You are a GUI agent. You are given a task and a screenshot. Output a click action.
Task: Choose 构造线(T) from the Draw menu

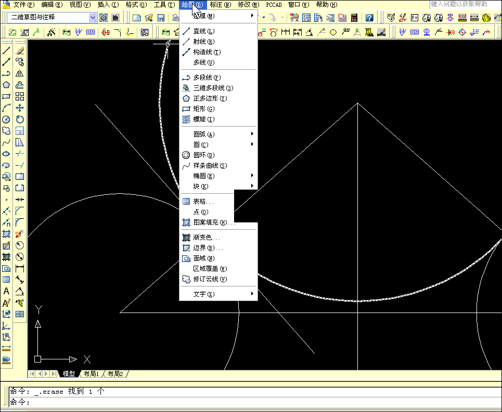tap(218, 52)
